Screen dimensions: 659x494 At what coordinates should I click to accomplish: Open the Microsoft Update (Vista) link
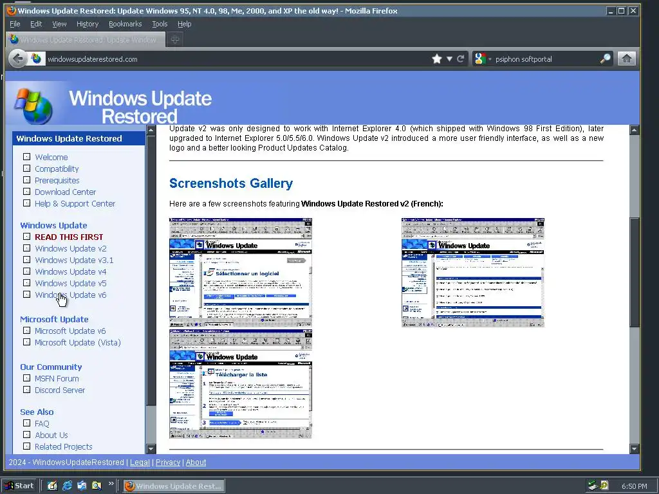point(78,342)
